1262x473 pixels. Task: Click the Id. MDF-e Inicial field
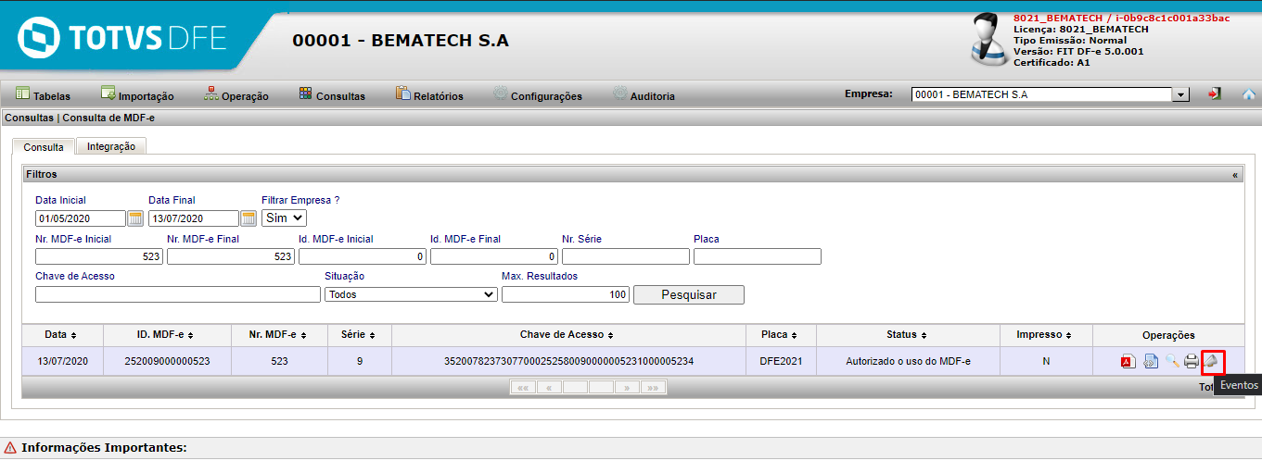click(363, 256)
